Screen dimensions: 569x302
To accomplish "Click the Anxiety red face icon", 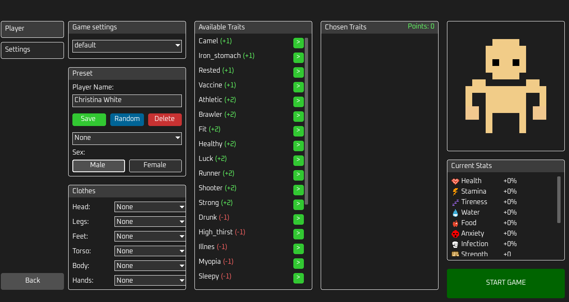I will coord(455,234).
